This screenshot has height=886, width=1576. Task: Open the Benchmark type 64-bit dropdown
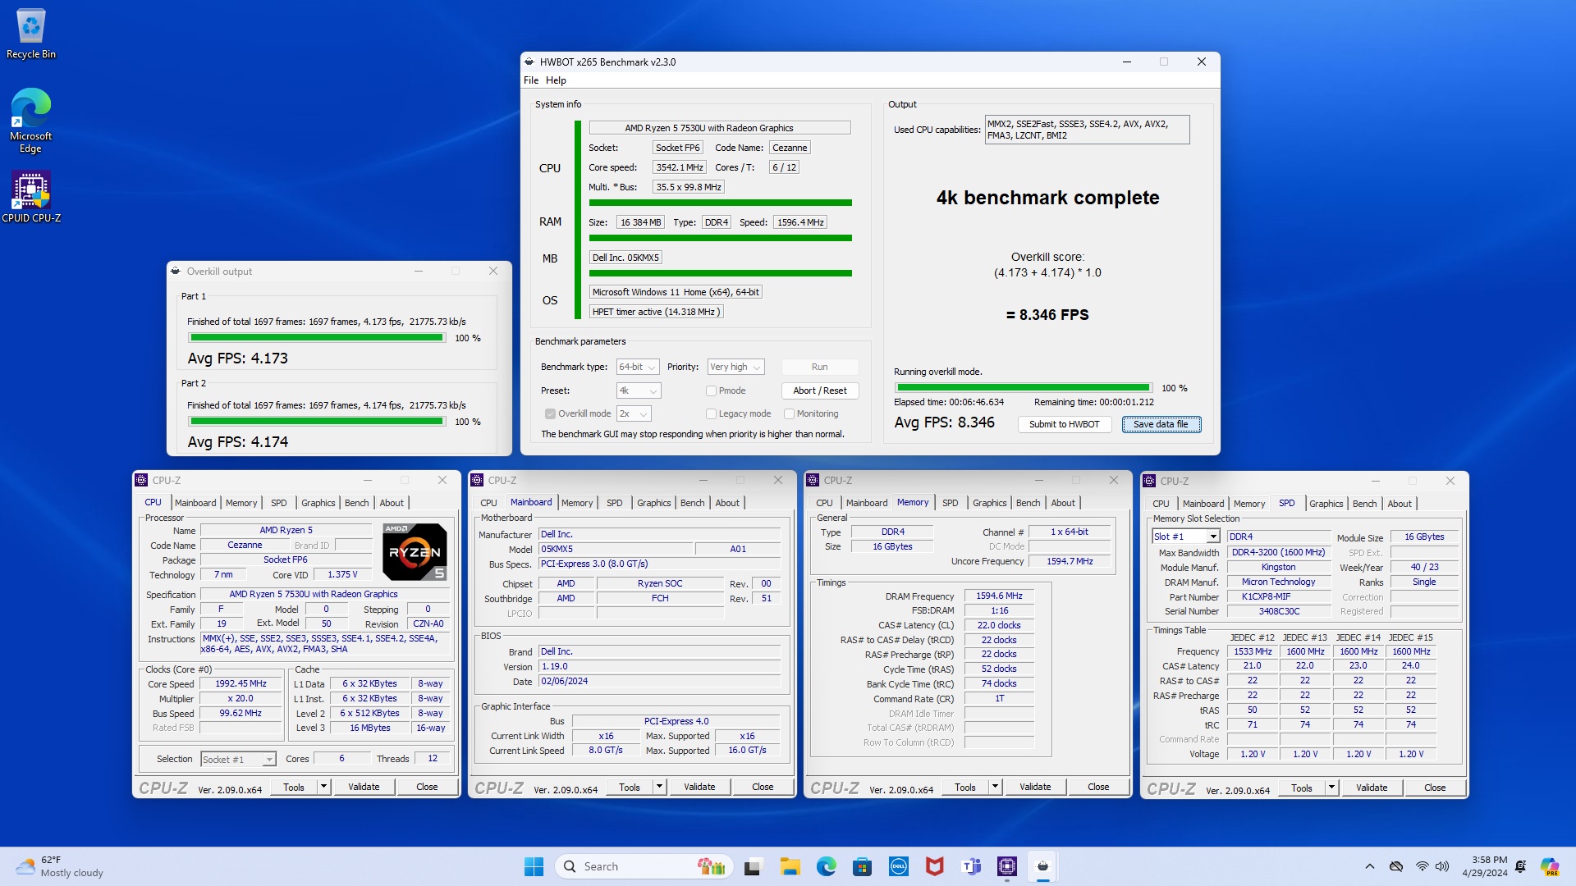pyautogui.click(x=638, y=367)
